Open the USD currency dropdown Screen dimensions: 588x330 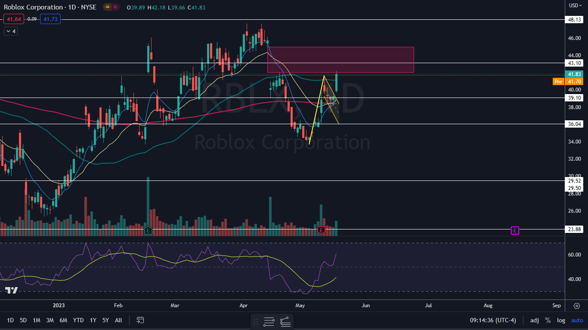pyautogui.click(x=576, y=5)
